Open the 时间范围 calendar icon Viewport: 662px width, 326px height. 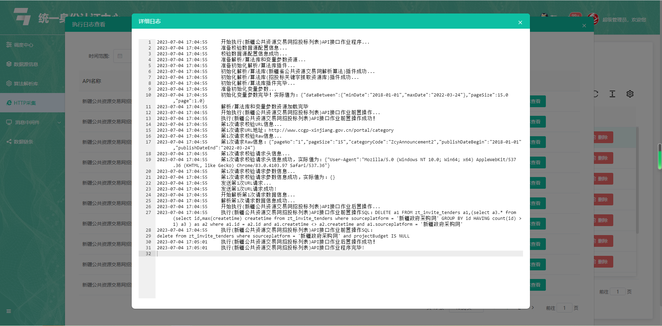click(120, 56)
